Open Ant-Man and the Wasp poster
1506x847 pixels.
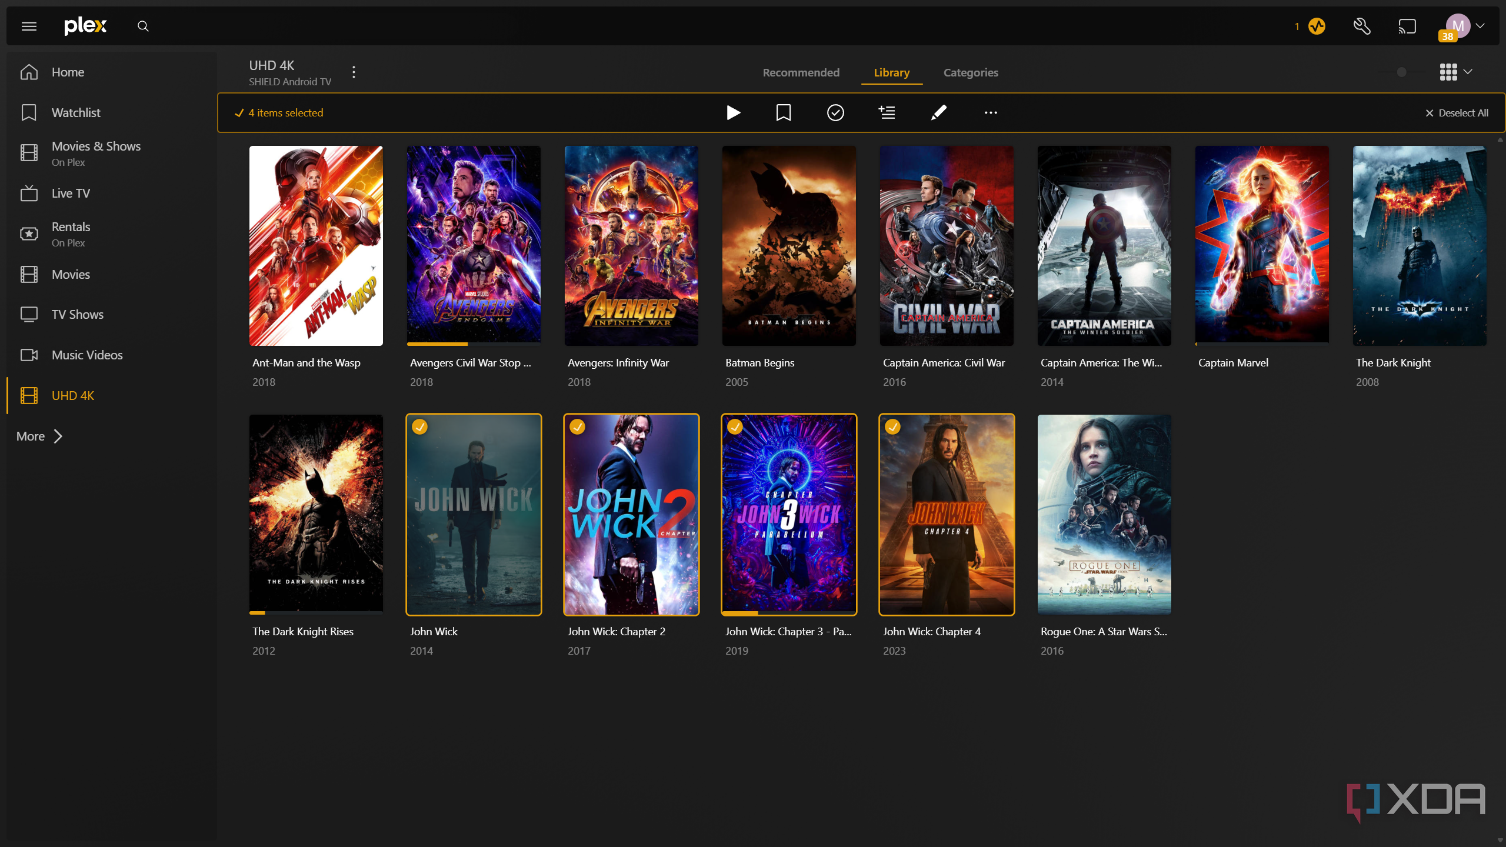pos(316,246)
